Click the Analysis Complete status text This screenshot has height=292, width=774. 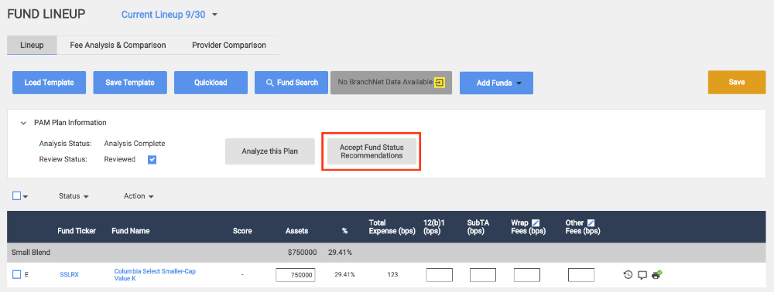pyautogui.click(x=134, y=144)
